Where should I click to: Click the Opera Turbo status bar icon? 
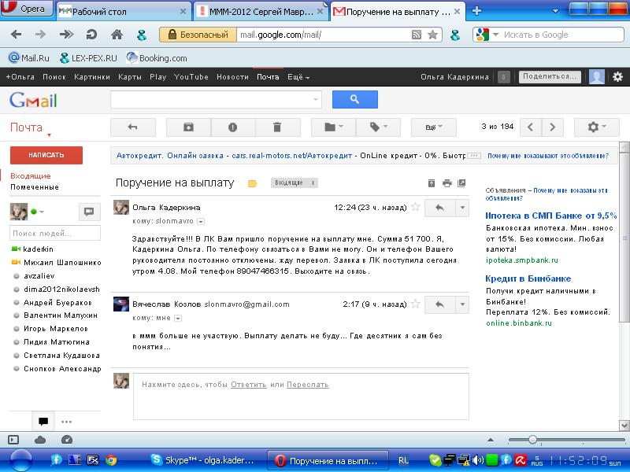click(67, 440)
